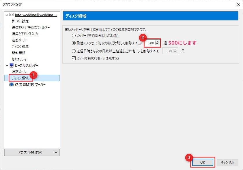
Task: Click the Local Folders computer icon
Action: pyautogui.click(x=12, y=66)
